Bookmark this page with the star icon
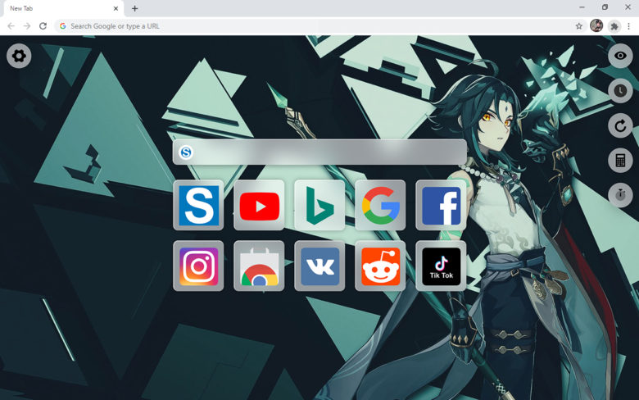This screenshot has height=400, width=639. 578,26
